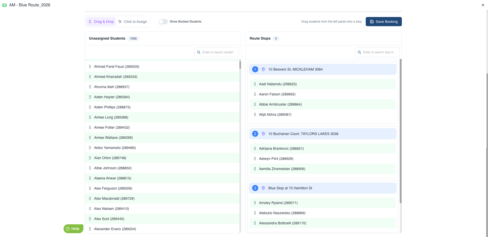Click the bus icon next to the route title

[x=5, y=5]
